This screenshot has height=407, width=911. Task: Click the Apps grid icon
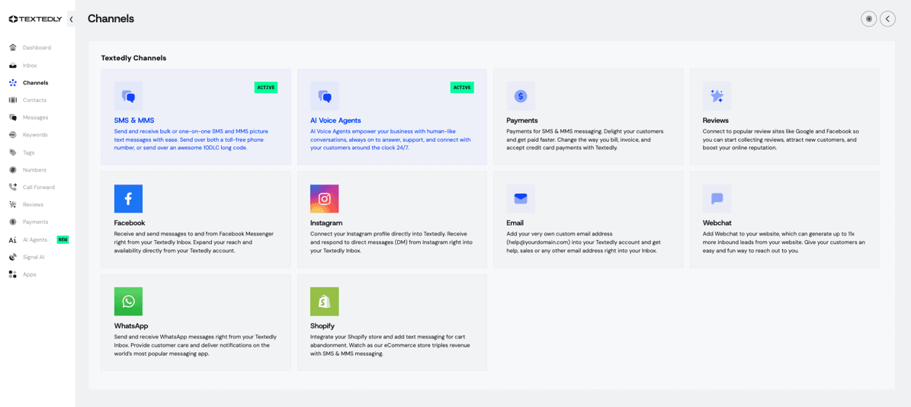pyautogui.click(x=13, y=274)
